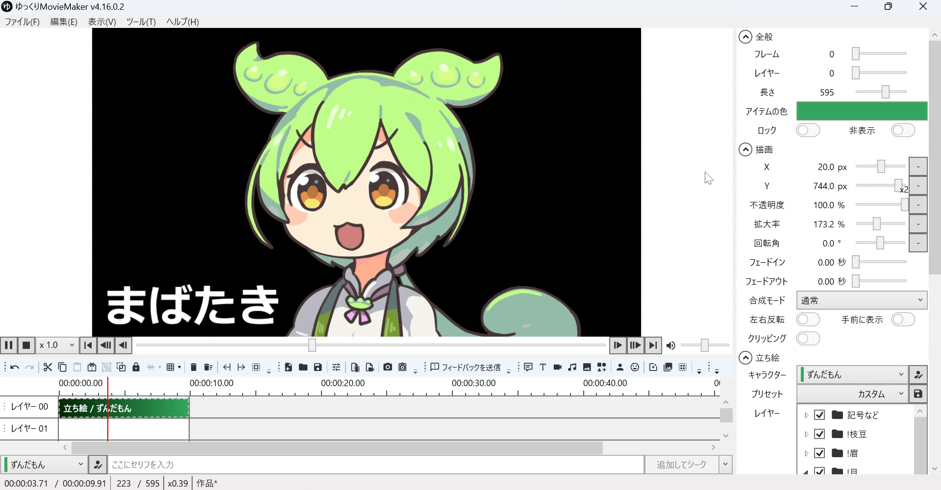The height and width of the screenshot is (490, 941).
Task: Click フィードバックを送信 button
Action: 466,367
